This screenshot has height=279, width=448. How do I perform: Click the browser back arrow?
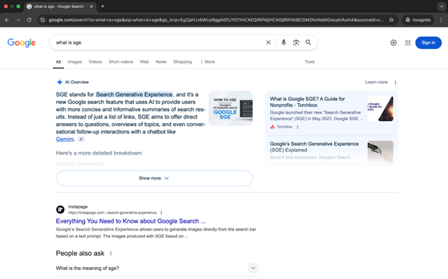7,20
